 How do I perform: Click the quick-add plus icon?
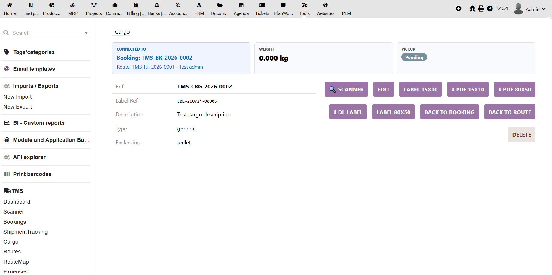pyautogui.click(x=458, y=9)
